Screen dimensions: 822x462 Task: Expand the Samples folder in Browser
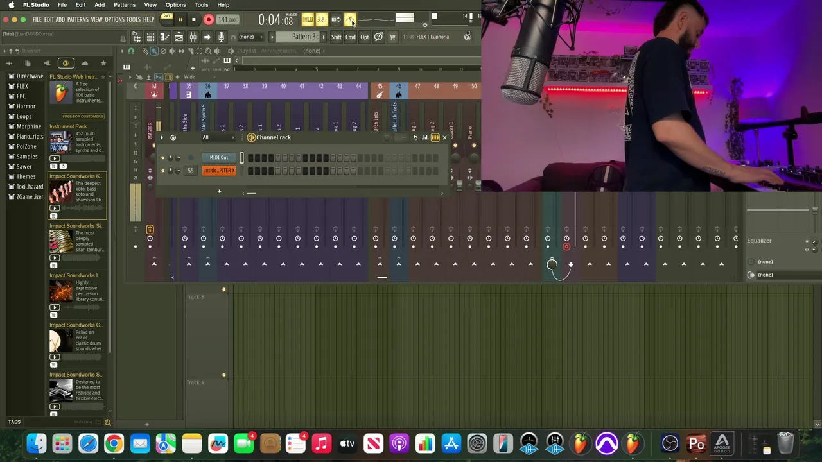click(23, 157)
